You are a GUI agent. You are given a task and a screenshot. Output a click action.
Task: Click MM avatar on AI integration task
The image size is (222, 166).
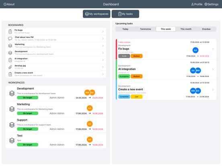pyautogui.click(x=198, y=71)
